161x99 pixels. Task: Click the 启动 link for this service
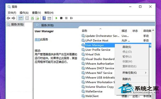37,39
